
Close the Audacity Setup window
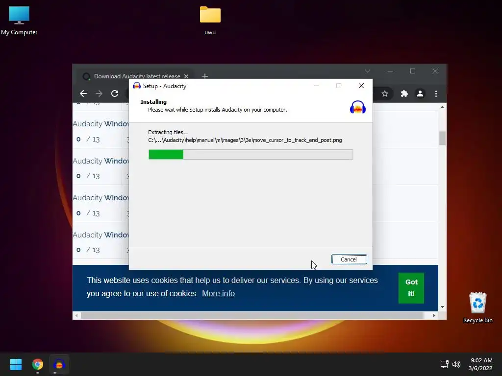tap(361, 86)
